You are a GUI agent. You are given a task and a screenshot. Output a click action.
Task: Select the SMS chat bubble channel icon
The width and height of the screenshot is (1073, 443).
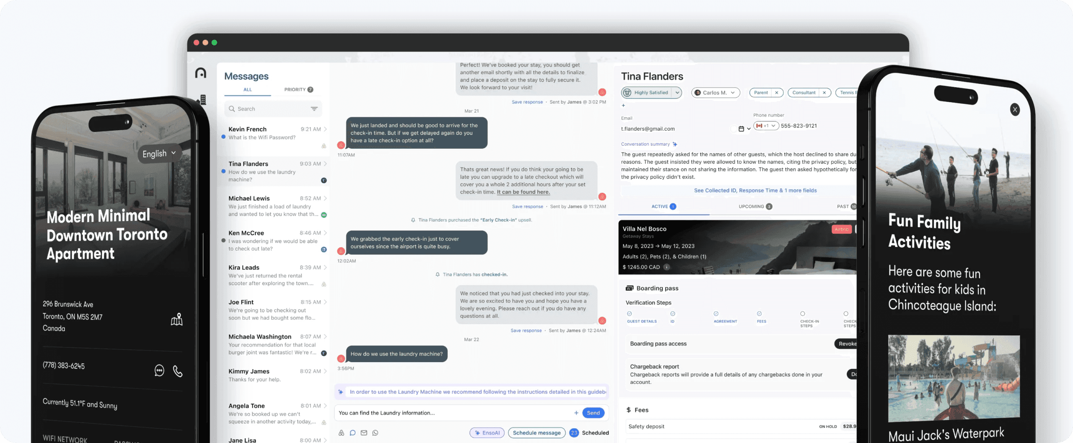[x=352, y=433]
